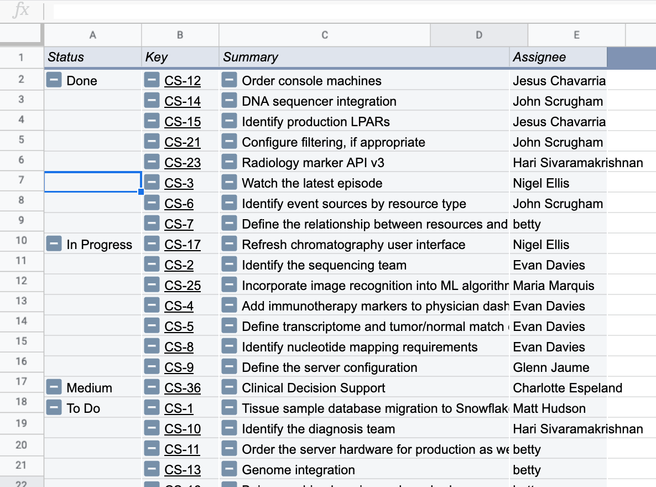This screenshot has height=487, width=656.
Task: Collapse the Medium status group
Action: point(54,388)
